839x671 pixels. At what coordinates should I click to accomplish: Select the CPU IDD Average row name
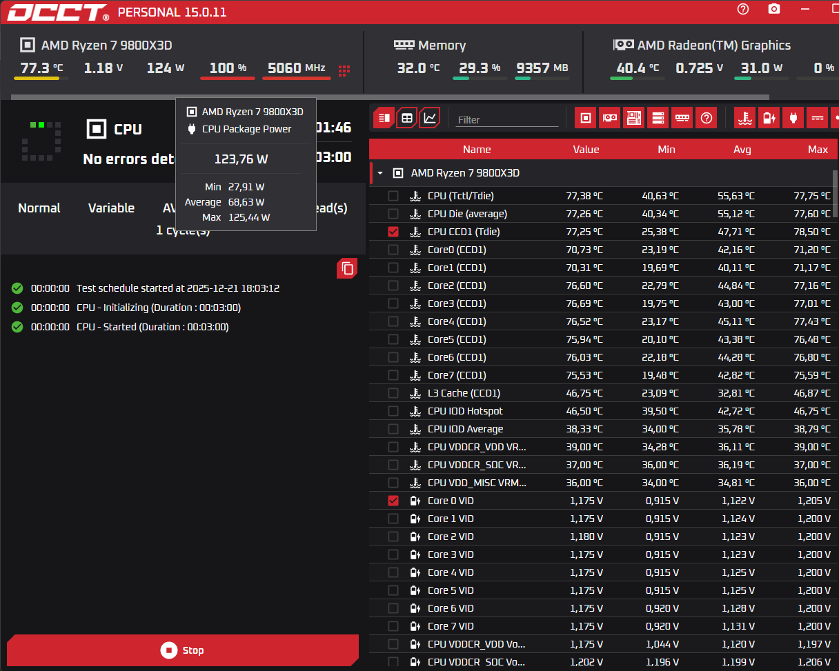point(466,429)
